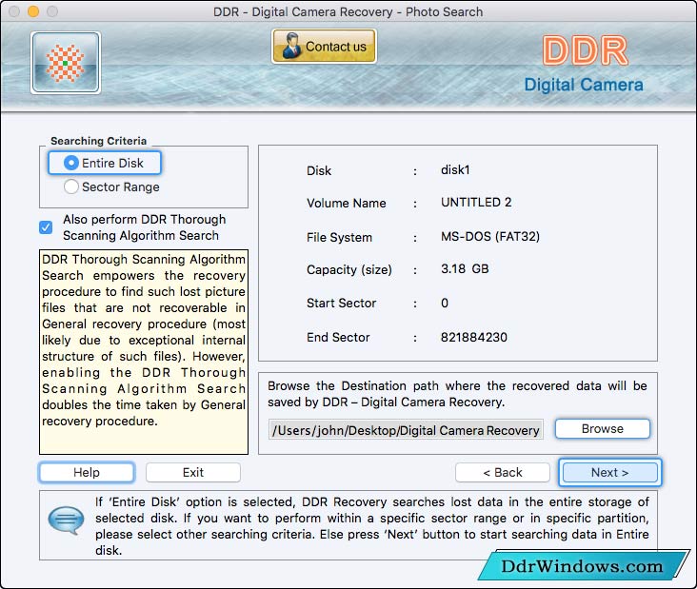Click the disk1 value
This screenshot has width=697, height=589.
click(455, 169)
